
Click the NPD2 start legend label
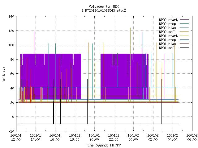(168, 20)
